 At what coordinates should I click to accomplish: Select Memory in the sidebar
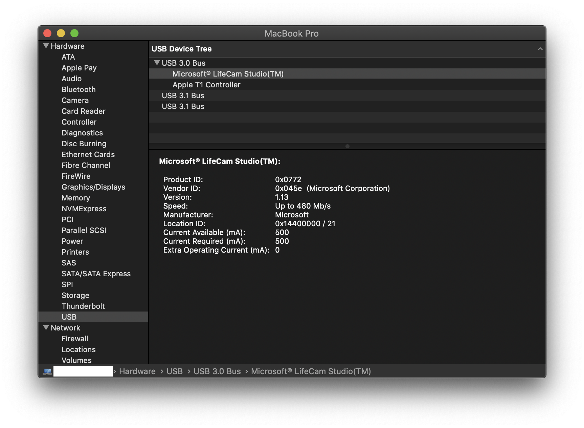[x=76, y=198]
